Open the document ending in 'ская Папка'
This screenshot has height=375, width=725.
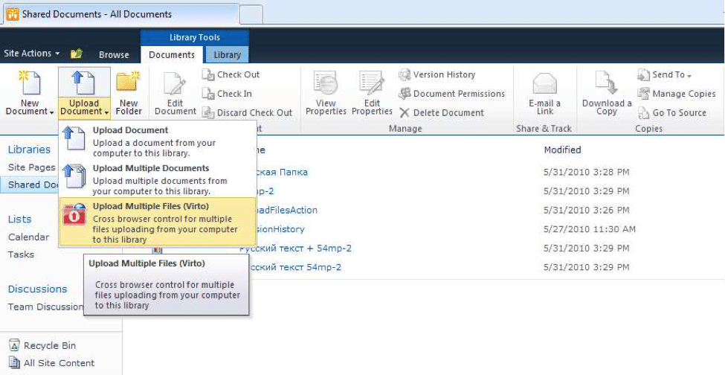282,172
